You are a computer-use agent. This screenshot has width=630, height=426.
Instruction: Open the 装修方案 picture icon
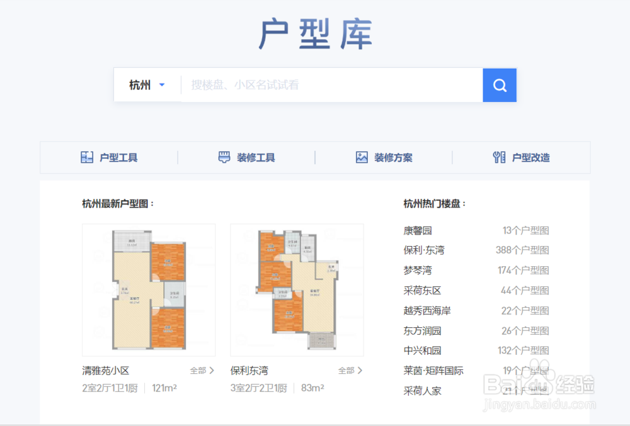point(362,157)
